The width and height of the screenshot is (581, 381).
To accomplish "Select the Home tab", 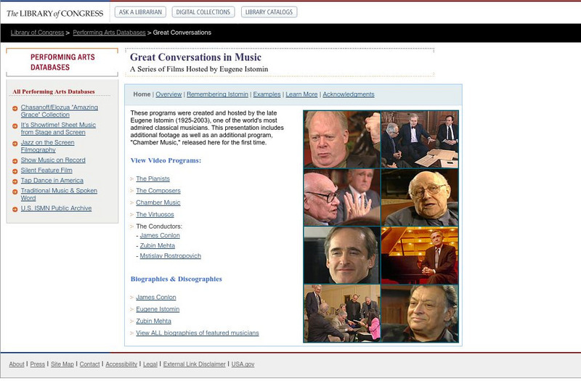I will (x=142, y=94).
